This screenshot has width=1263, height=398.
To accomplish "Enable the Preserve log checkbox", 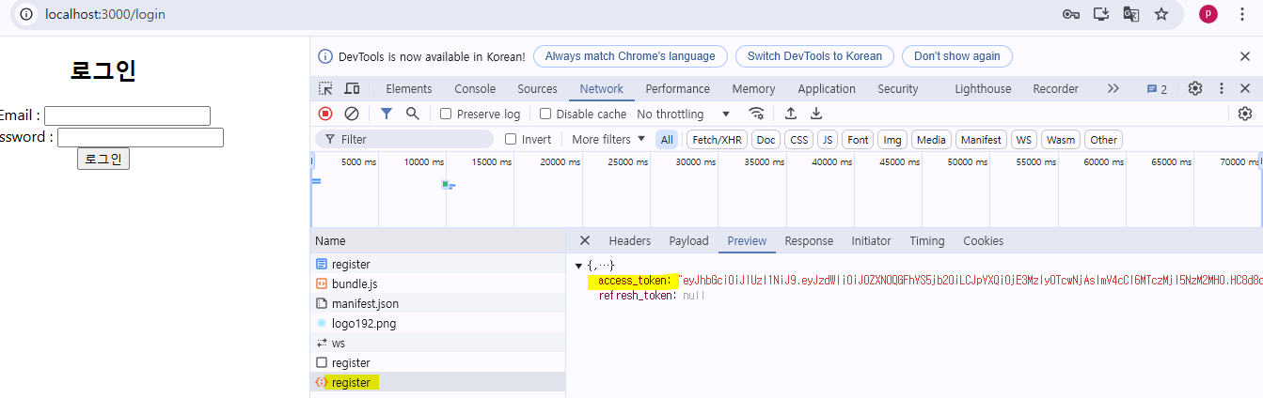I will pyautogui.click(x=446, y=114).
